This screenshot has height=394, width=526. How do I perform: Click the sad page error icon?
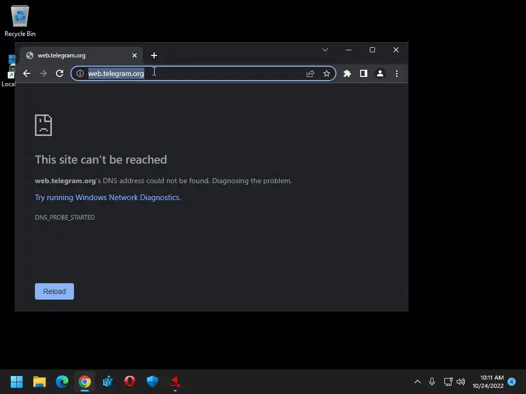pos(44,125)
